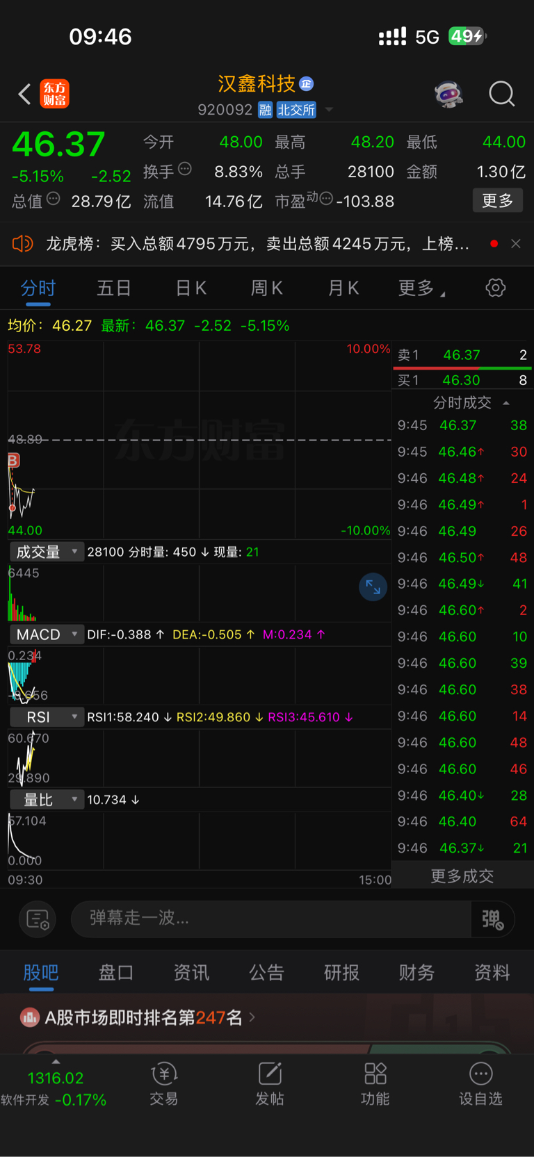Screen dimensions: 534x1157
Task: Switch to 财务 tab
Action: [x=416, y=972]
